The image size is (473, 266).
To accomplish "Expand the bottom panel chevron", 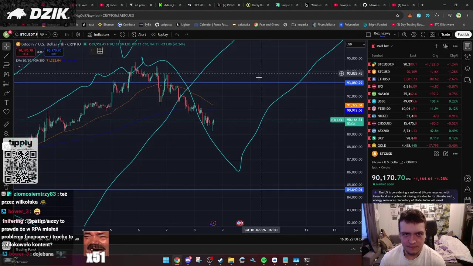I will [353, 249].
